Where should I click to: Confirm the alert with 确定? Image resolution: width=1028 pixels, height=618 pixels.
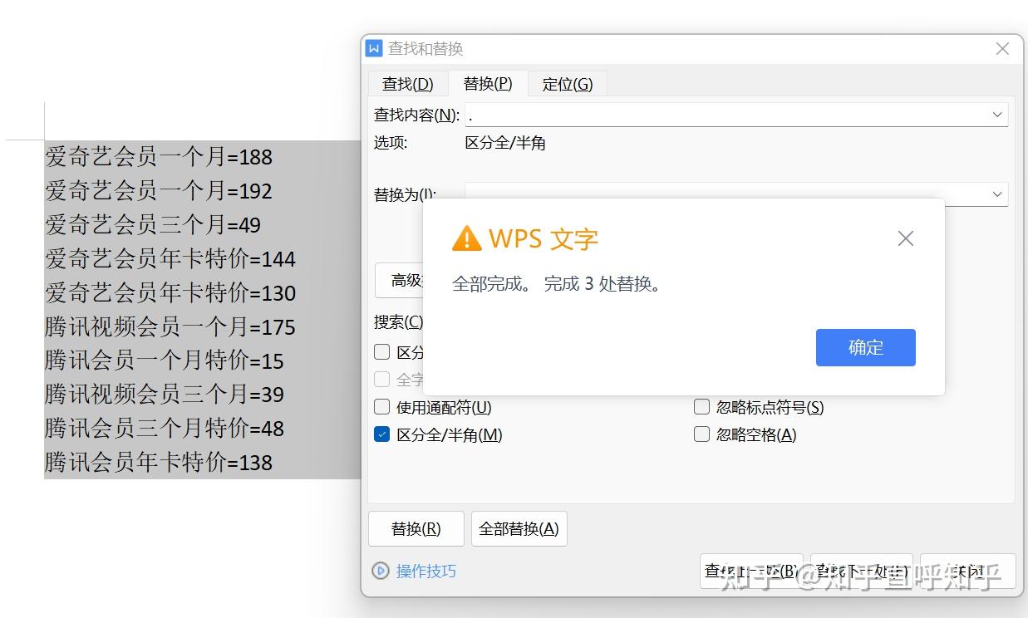pyautogui.click(x=866, y=347)
